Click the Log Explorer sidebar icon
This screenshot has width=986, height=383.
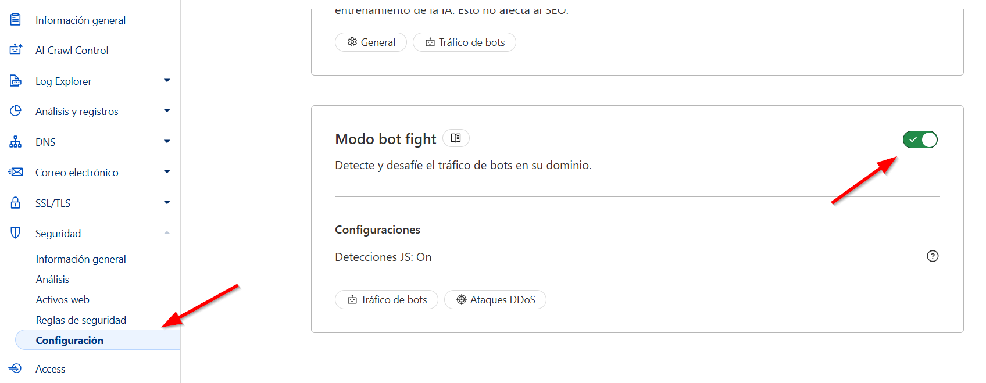[x=15, y=80]
